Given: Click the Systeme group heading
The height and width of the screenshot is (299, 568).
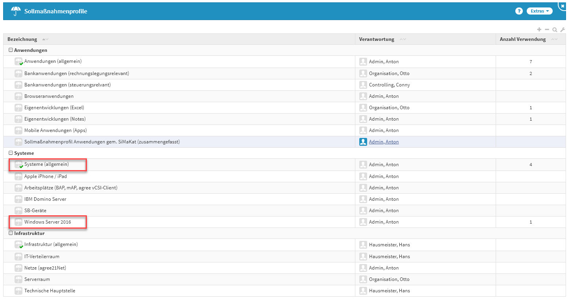Looking at the screenshot, I should [24, 153].
